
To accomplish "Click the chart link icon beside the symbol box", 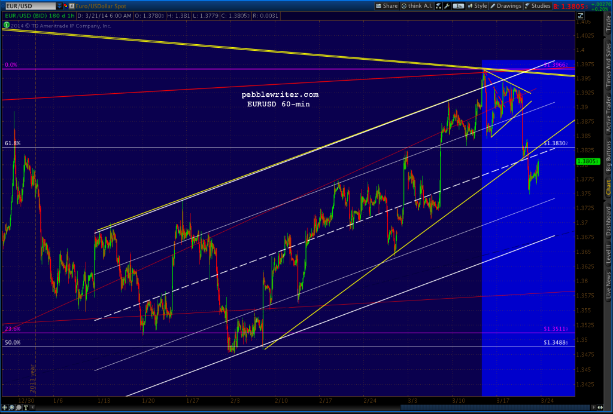I will click(x=72, y=5).
